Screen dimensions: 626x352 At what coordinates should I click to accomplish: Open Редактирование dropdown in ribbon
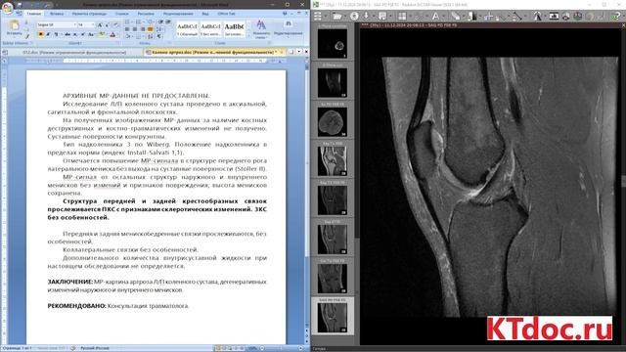288,28
